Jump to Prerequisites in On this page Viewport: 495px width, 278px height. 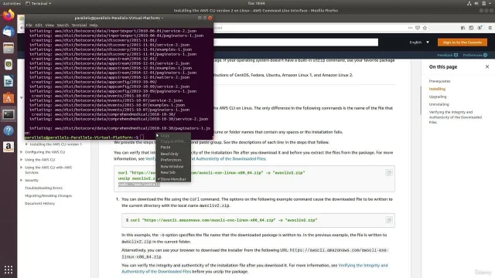[x=439, y=81]
